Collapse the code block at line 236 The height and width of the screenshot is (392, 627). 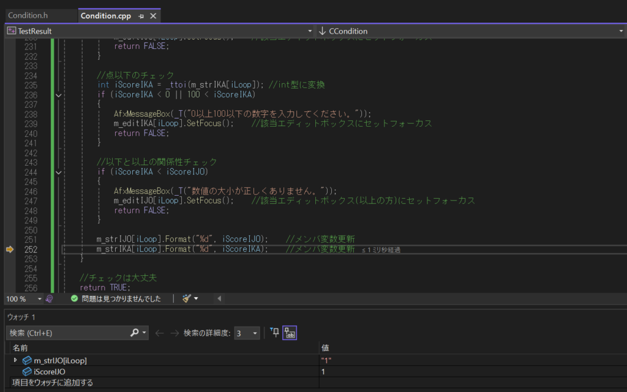click(x=59, y=95)
